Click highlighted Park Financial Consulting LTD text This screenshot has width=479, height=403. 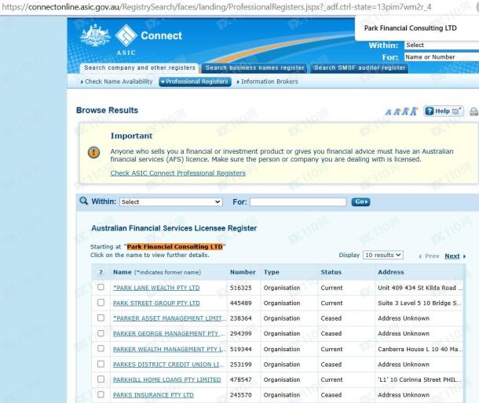pyautogui.click(x=175, y=246)
